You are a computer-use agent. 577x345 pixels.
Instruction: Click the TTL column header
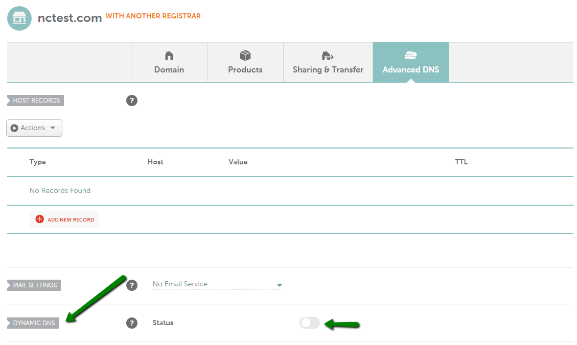coord(461,162)
